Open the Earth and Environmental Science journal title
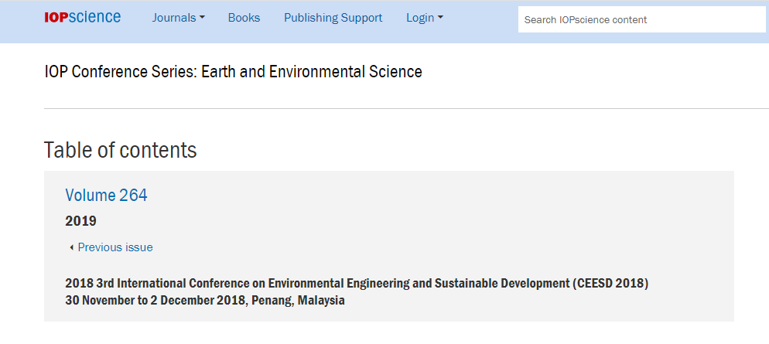 233,72
